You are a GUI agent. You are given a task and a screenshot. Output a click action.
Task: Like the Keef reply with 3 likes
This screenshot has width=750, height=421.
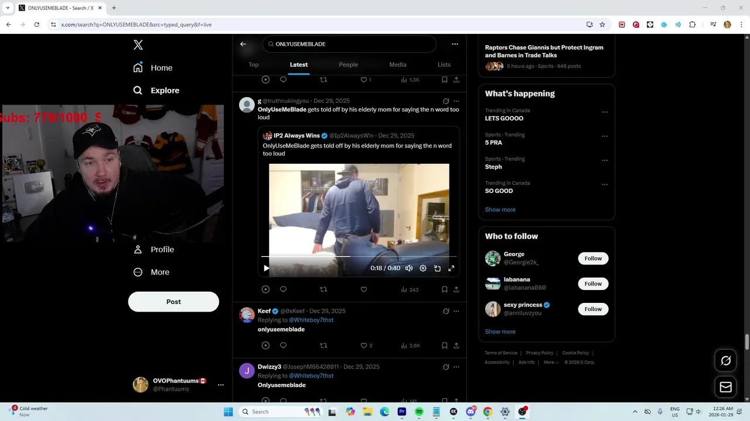coord(366,346)
